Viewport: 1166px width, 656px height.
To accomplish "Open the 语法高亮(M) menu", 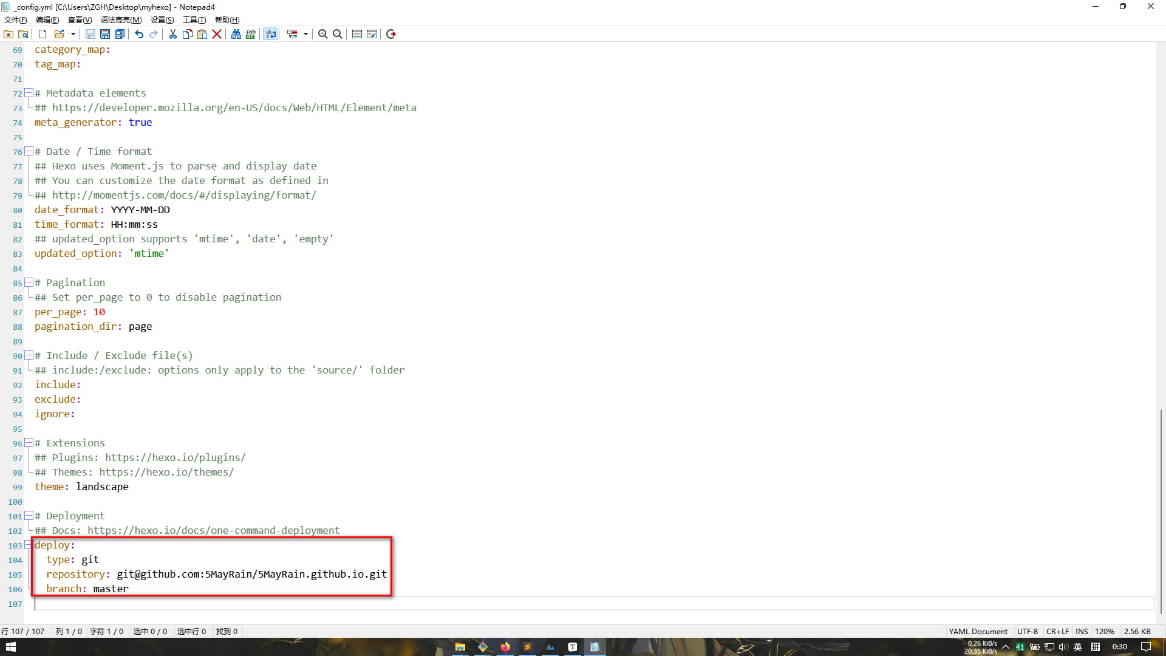I will pos(121,20).
